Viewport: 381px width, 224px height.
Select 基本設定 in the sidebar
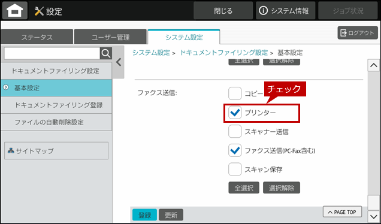(56, 87)
